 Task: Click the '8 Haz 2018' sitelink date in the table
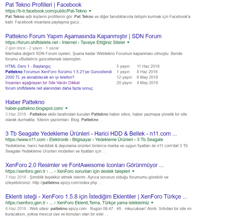click(x=147, y=72)
